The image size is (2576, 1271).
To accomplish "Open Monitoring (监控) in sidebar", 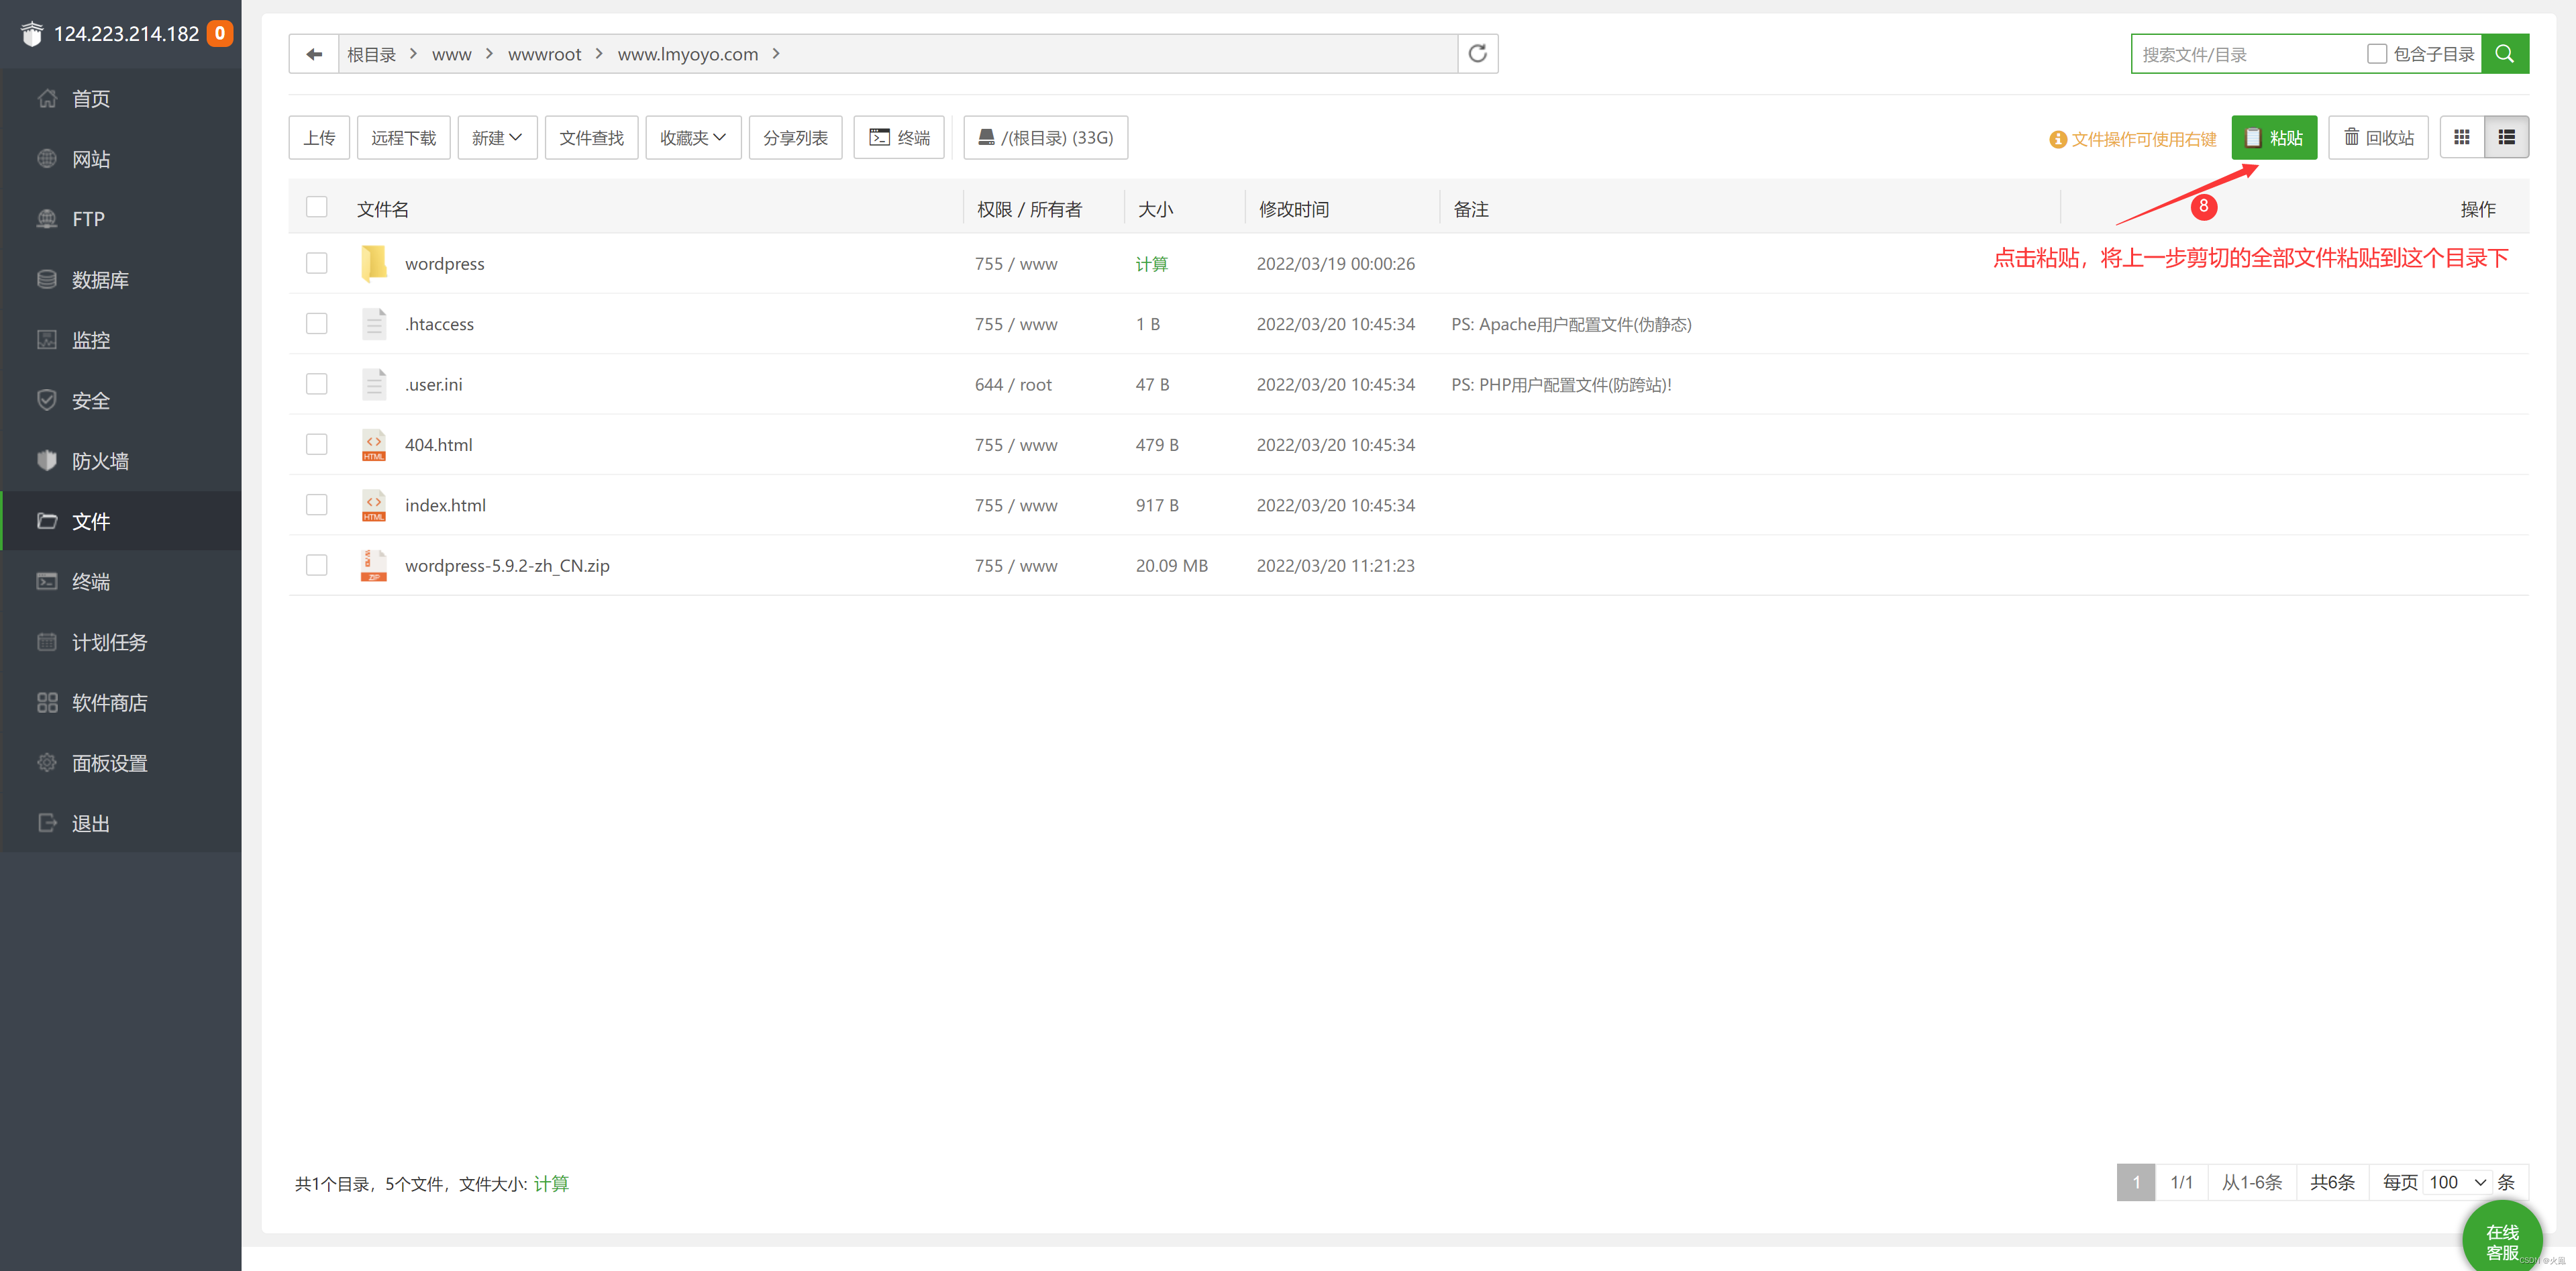I will [121, 340].
